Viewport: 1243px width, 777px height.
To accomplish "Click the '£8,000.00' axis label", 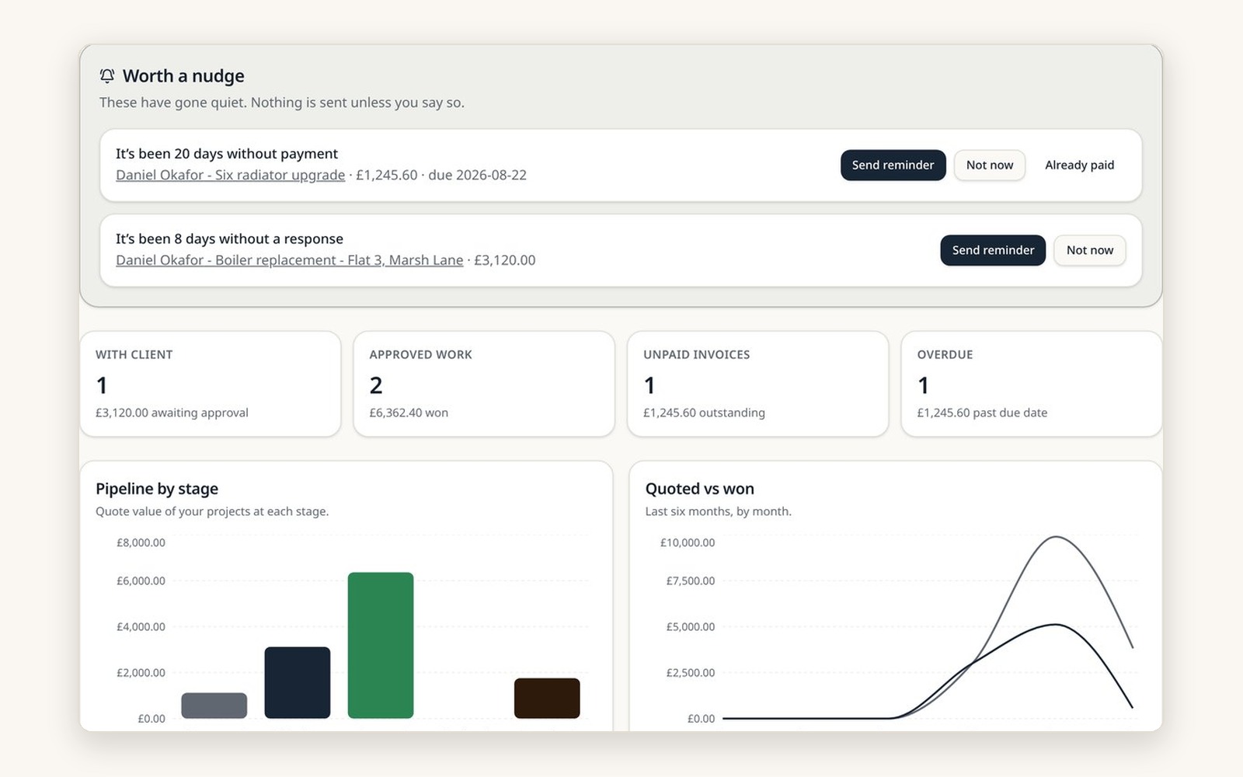I will [x=141, y=542].
